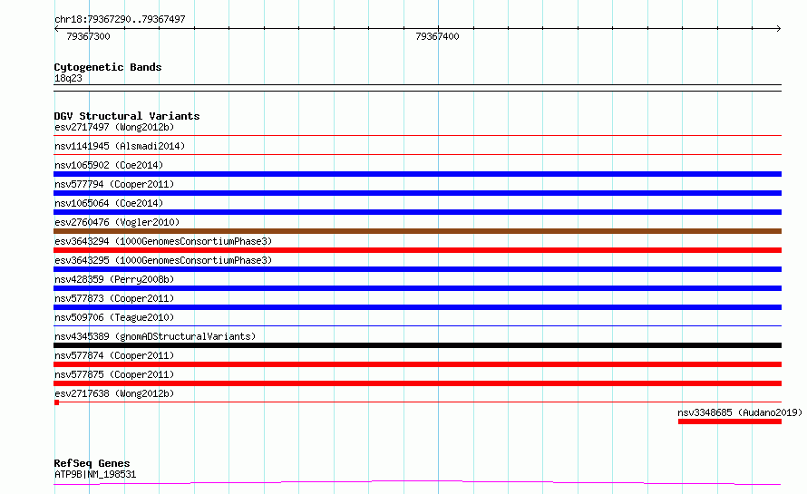Select nsv1065064 (Coe2014) variant label
Image resolution: width=807 pixels, height=494 pixels.
[x=109, y=203]
